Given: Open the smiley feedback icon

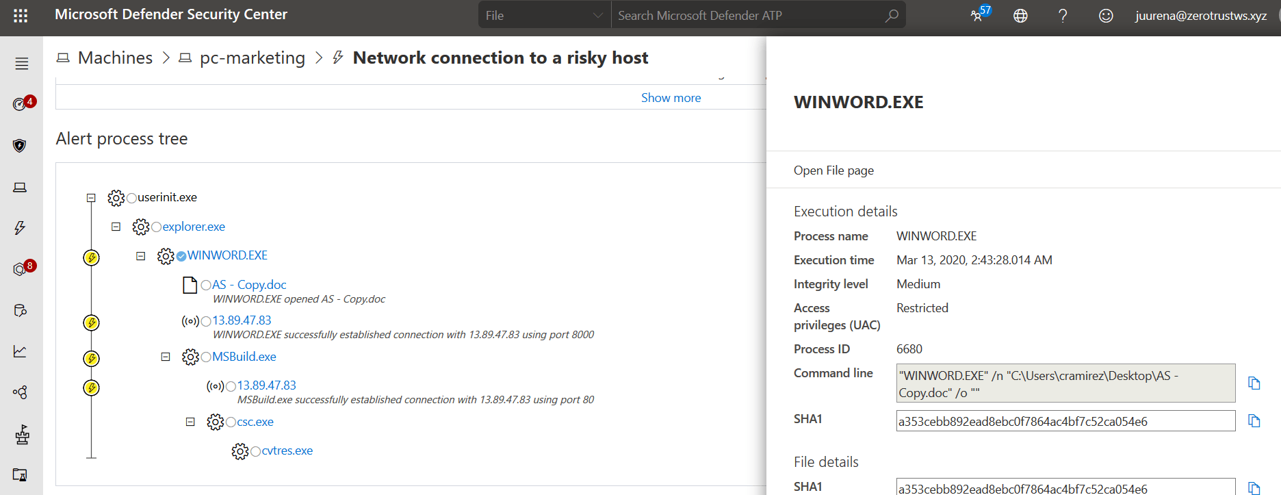Looking at the screenshot, I should pos(1106,15).
